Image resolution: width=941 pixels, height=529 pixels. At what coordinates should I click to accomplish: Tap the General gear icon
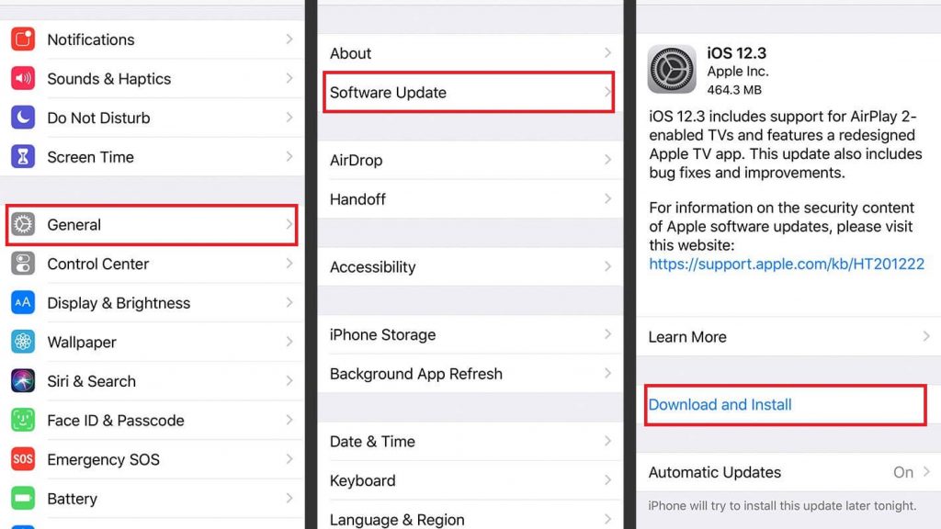pyautogui.click(x=23, y=224)
